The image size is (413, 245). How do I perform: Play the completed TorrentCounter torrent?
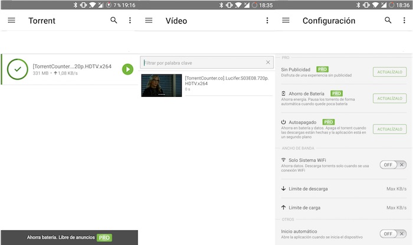(x=128, y=69)
